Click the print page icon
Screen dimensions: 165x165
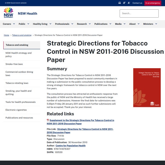point(120,3)
